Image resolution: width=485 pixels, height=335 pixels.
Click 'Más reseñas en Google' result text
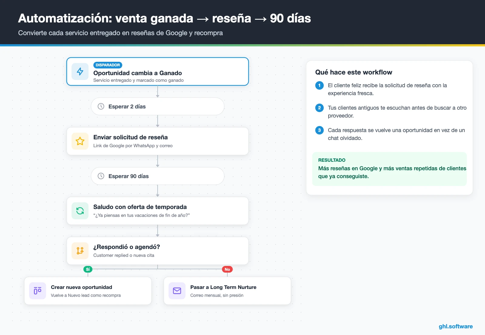(392, 172)
